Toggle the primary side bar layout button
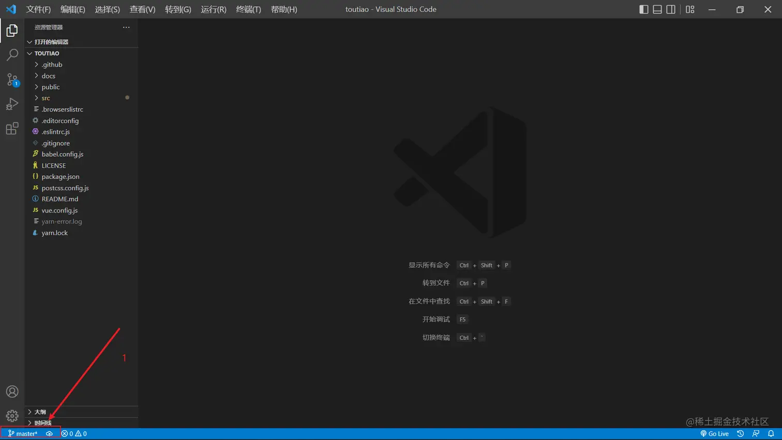Screen dimensions: 782x440 tap(643, 9)
